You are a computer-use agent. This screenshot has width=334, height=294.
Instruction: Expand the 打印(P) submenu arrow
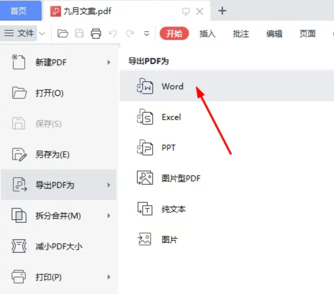click(x=109, y=277)
